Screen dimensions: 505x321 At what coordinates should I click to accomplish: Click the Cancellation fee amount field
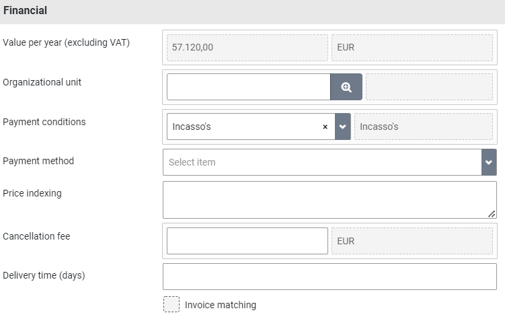pos(247,241)
